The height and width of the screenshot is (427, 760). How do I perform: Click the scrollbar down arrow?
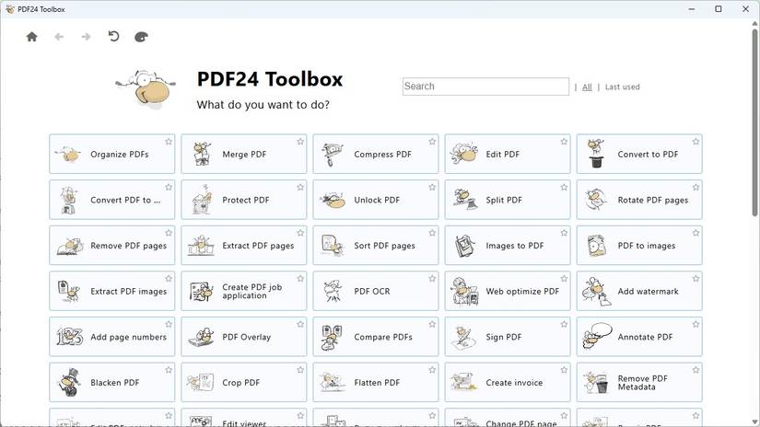click(754, 422)
